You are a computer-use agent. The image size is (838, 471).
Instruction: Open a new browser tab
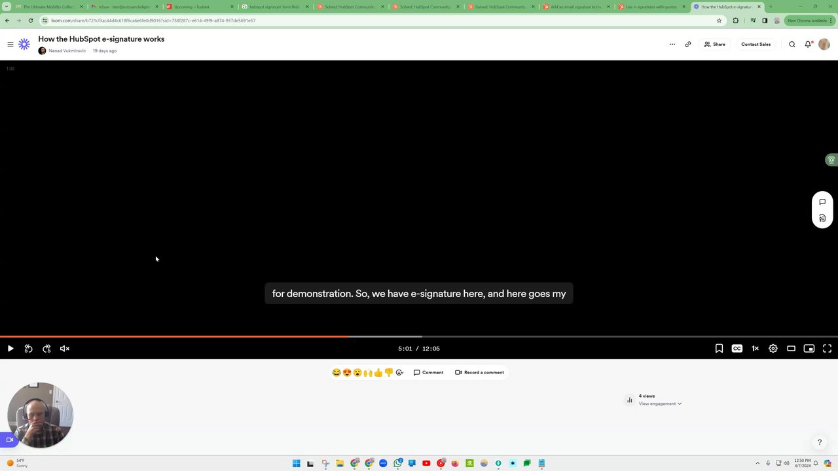[x=771, y=7]
